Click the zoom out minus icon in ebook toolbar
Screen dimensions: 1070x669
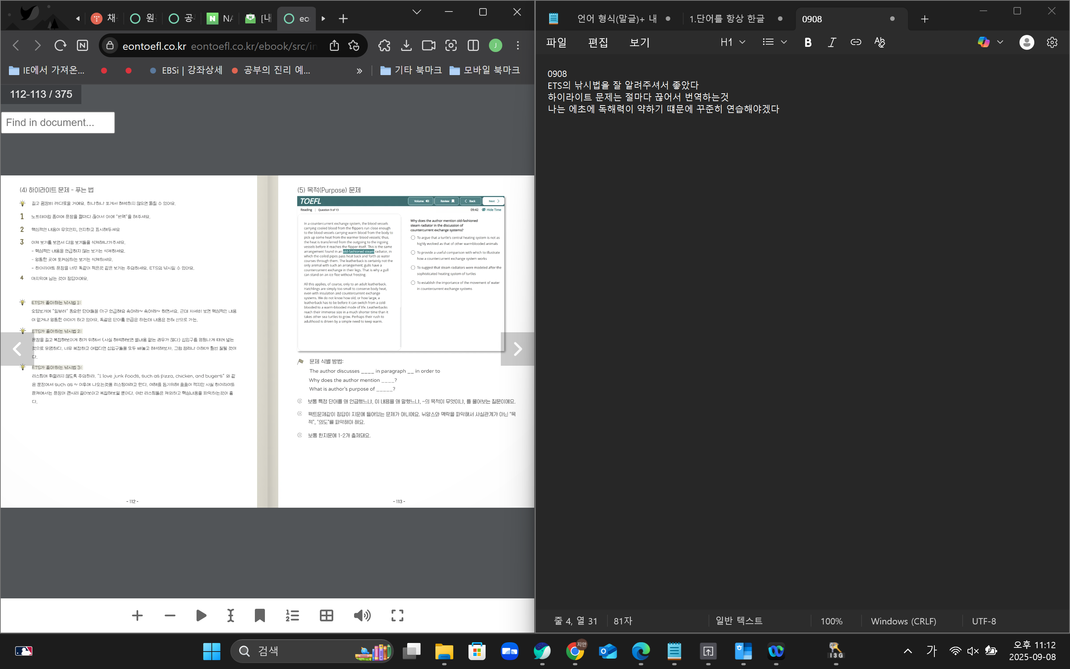click(x=170, y=615)
